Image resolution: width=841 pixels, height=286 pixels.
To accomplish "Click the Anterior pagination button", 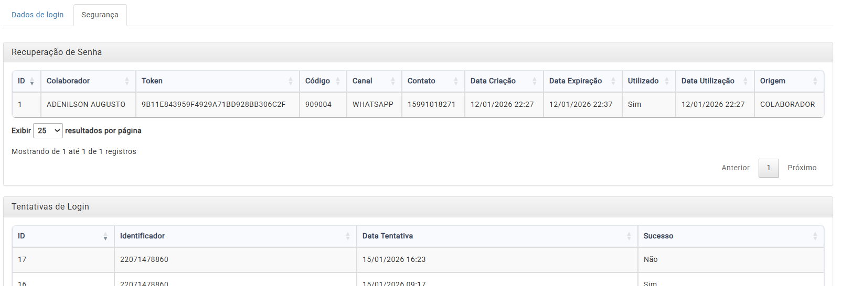I will 735,168.
